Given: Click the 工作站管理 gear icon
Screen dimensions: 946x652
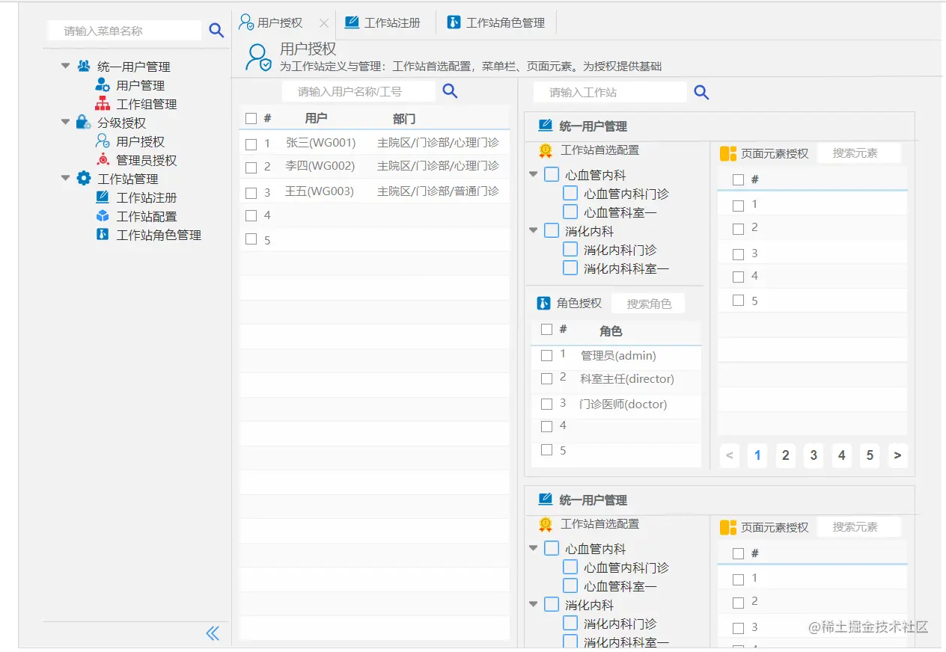Looking at the screenshot, I should 84,178.
